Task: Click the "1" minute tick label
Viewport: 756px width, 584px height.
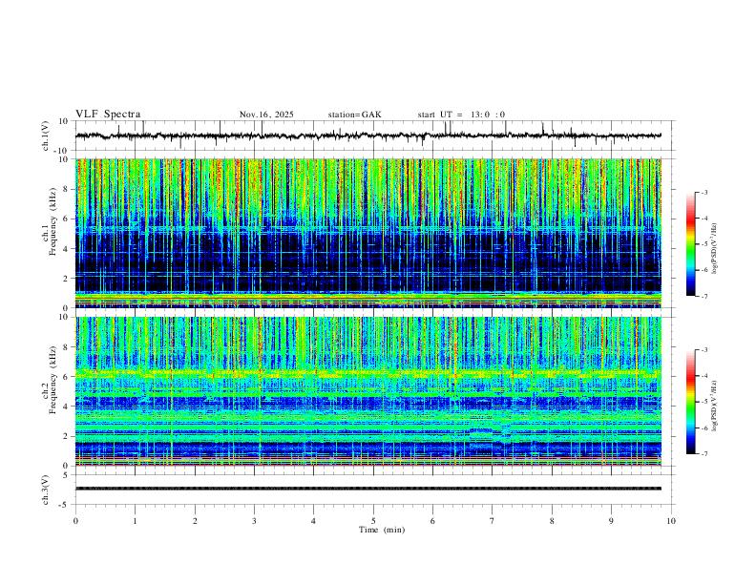Action: click(135, 521)
